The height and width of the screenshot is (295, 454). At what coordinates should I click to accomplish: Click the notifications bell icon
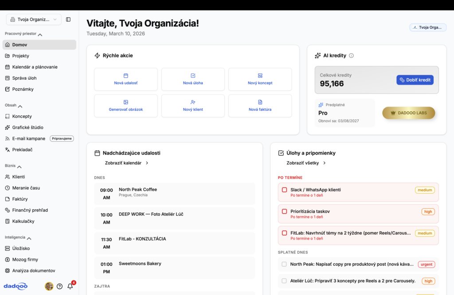point(70,286)
